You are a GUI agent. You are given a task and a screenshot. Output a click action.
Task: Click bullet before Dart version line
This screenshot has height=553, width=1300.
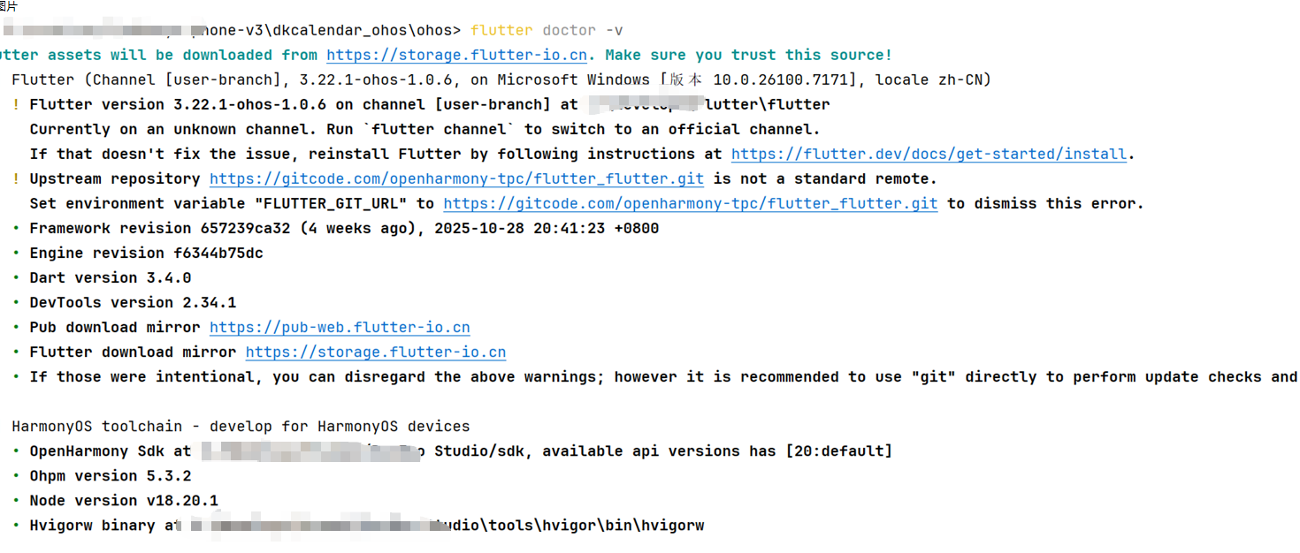pos(16,278)
